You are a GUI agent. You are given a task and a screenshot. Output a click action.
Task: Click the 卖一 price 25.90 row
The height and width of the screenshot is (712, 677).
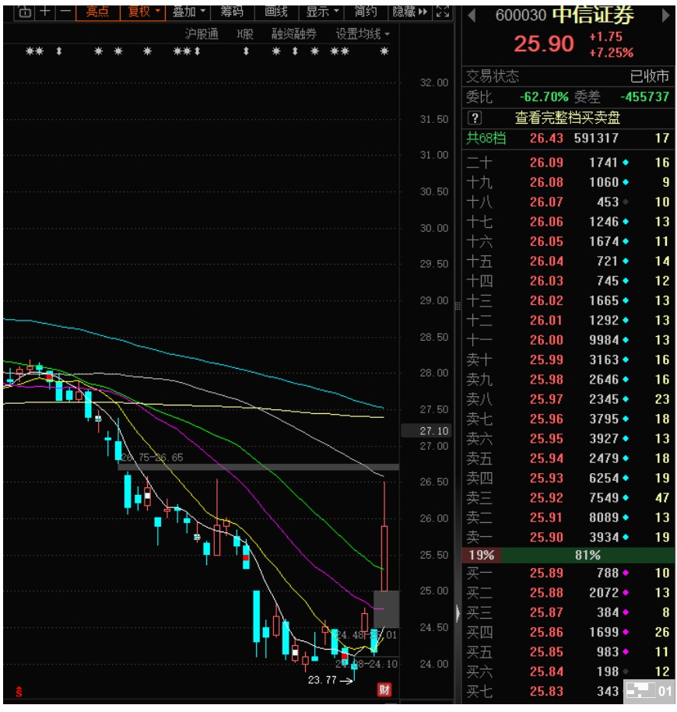[568, 537]
